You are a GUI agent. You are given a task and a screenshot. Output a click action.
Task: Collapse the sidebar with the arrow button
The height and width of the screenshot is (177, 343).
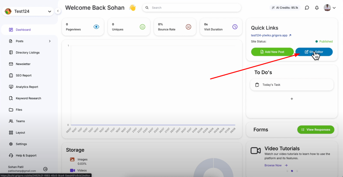click(58, 11)
